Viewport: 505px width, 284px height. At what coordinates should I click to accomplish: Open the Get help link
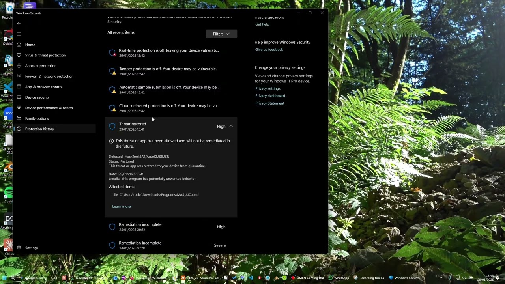(x=262, y=24)
